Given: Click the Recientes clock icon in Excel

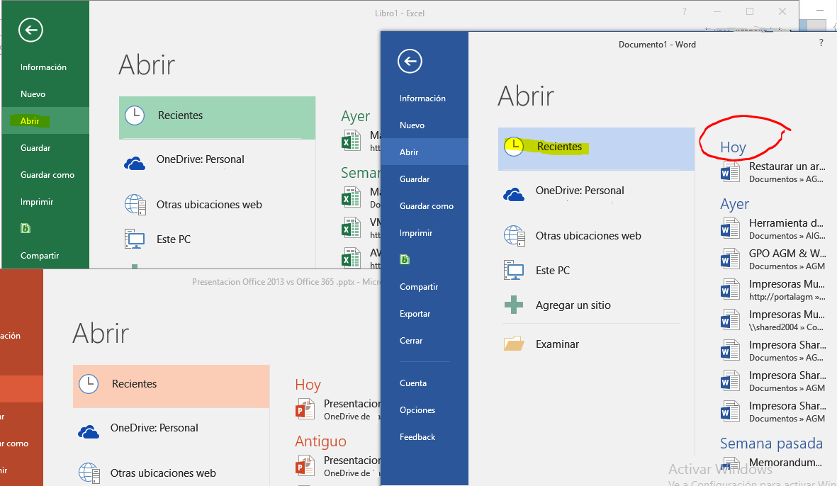Looking at the screenshot, I should 135,115.
